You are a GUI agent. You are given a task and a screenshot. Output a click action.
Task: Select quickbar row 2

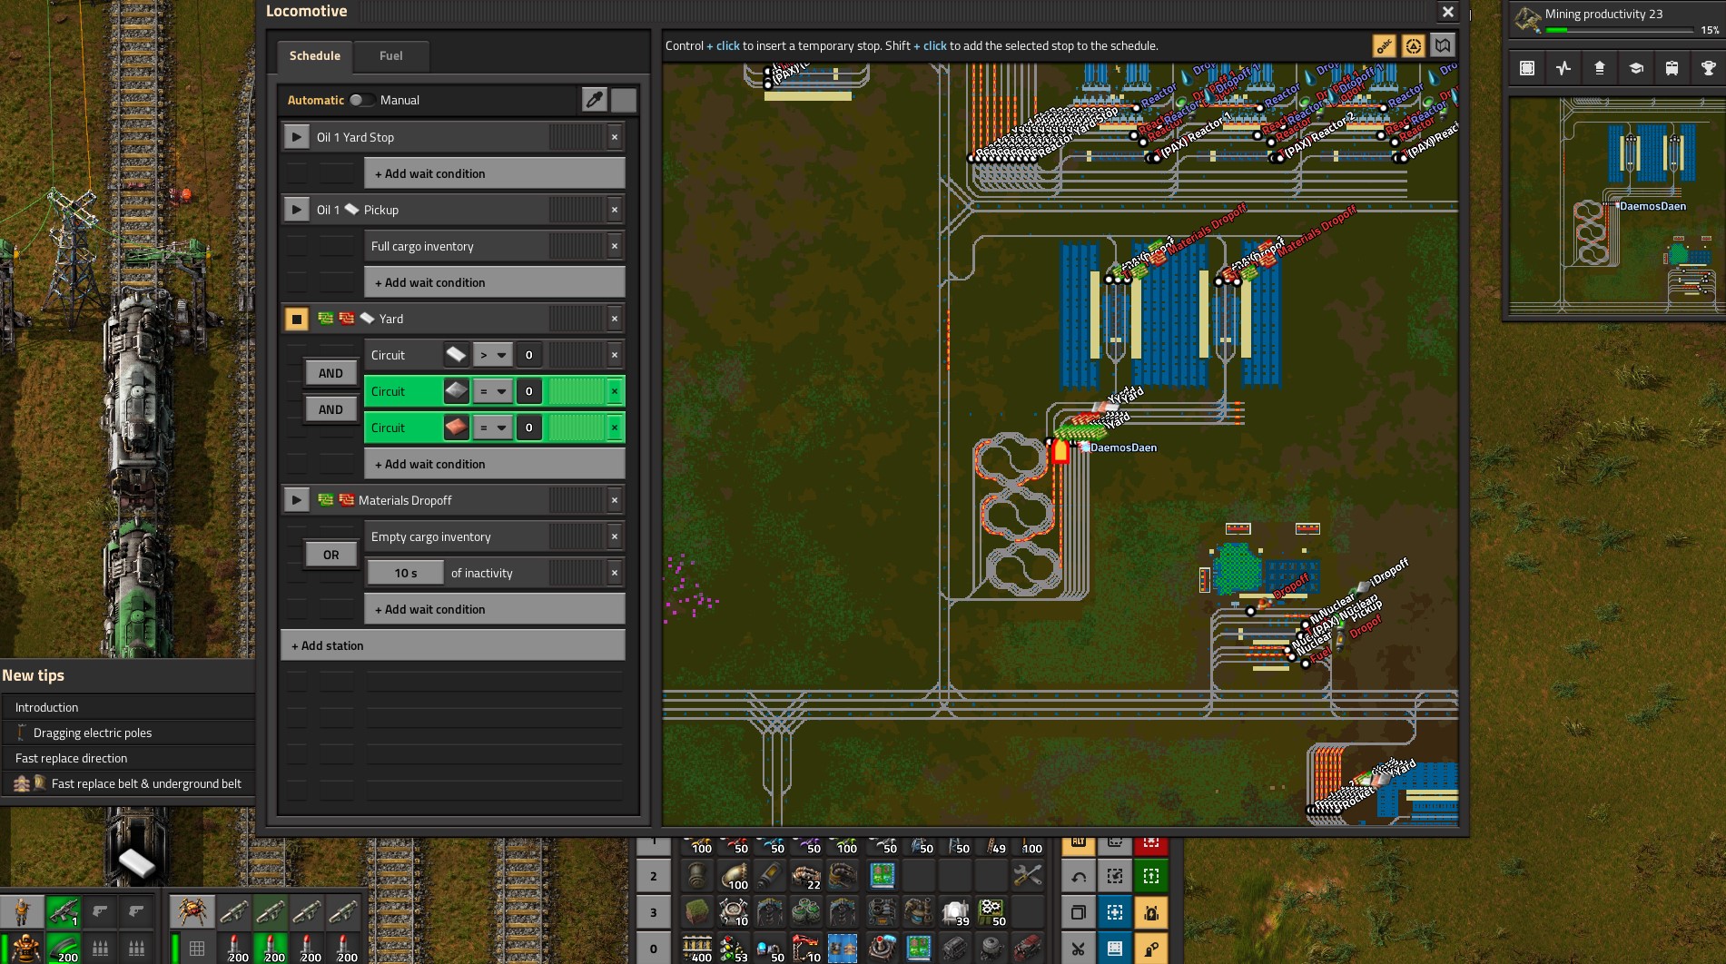[x=653, y=876]
